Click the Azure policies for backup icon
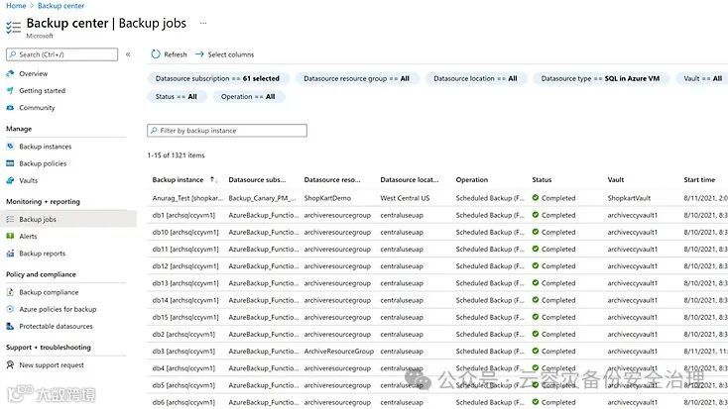The width and height of the screenshot is (728, 409). pos(10,309)
